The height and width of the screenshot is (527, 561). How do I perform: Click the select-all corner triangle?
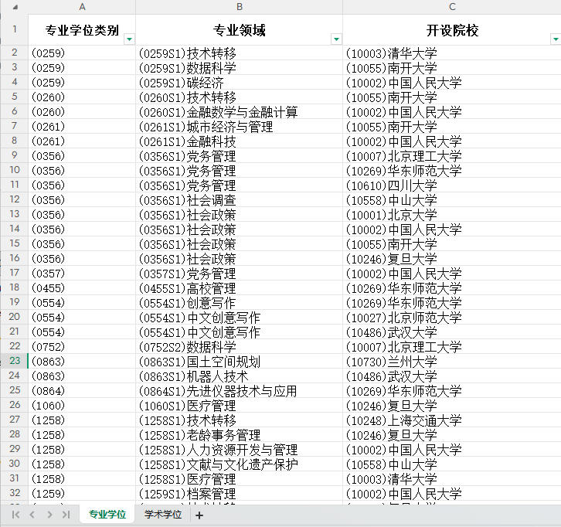(15, 7)
